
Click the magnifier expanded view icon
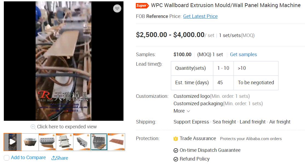click(x=33, y=127)
